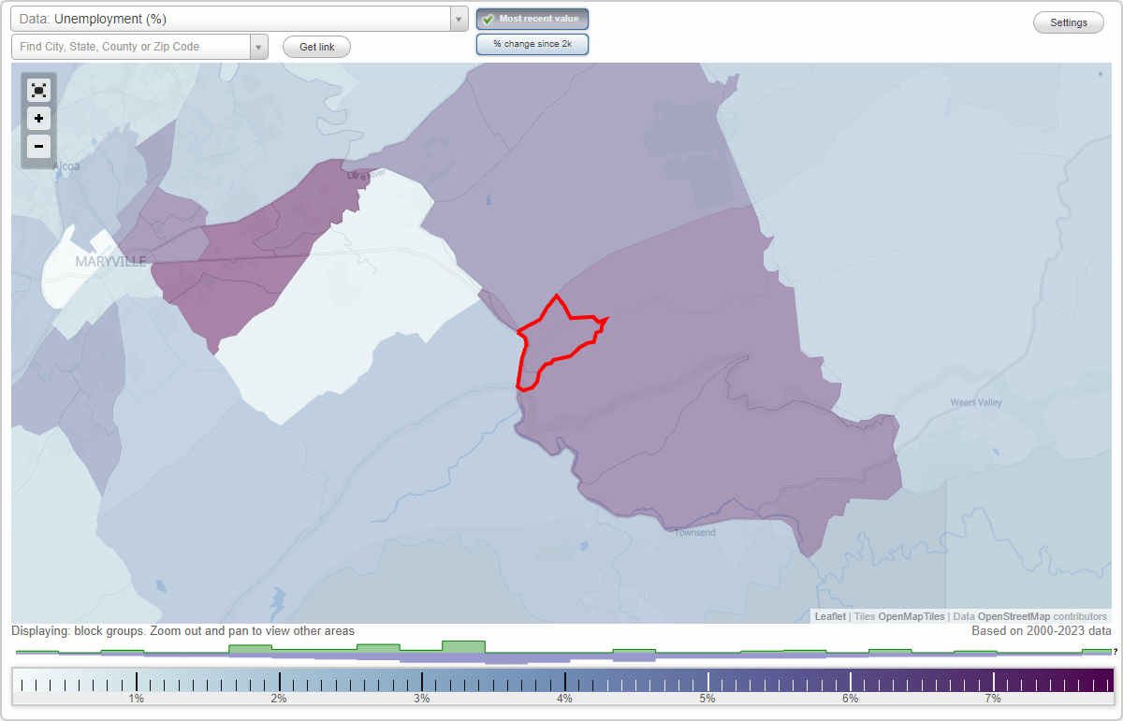This screenshot has height=721, width=1123.
Task: Click the tallest green histogram bar
Action: point(463,646)
